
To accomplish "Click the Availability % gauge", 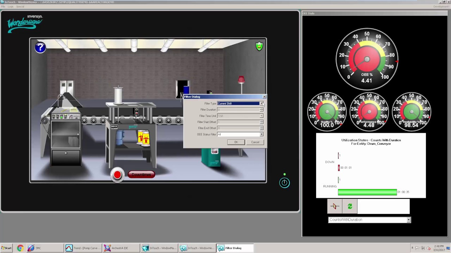I will [412, 112].
